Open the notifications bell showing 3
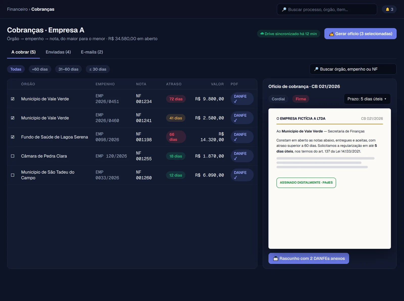Screen dimensions: 404x301 point(389,9)
